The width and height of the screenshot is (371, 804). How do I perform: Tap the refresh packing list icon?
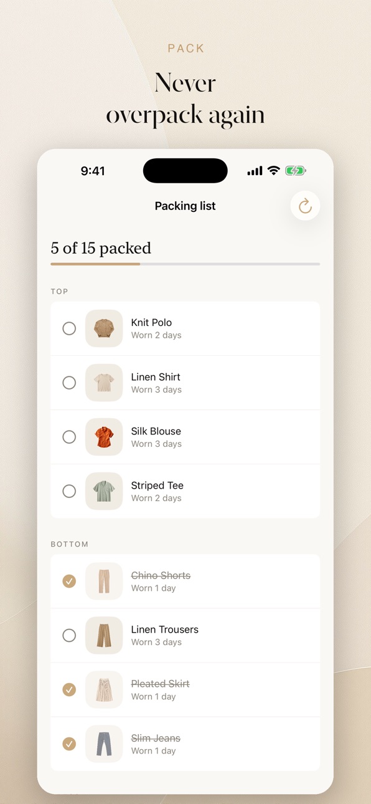click(x=305, y=206)
